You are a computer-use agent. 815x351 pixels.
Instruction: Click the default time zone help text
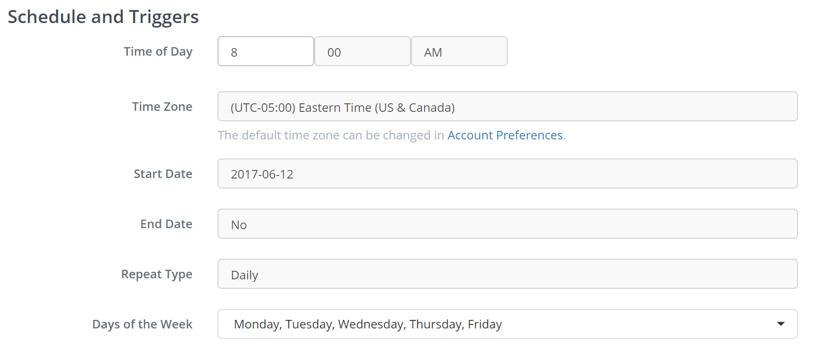(331, 135)
